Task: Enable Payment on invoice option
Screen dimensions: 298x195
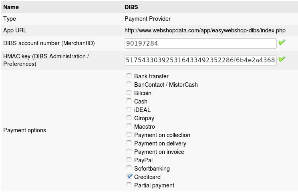Action: coord(129,151)
